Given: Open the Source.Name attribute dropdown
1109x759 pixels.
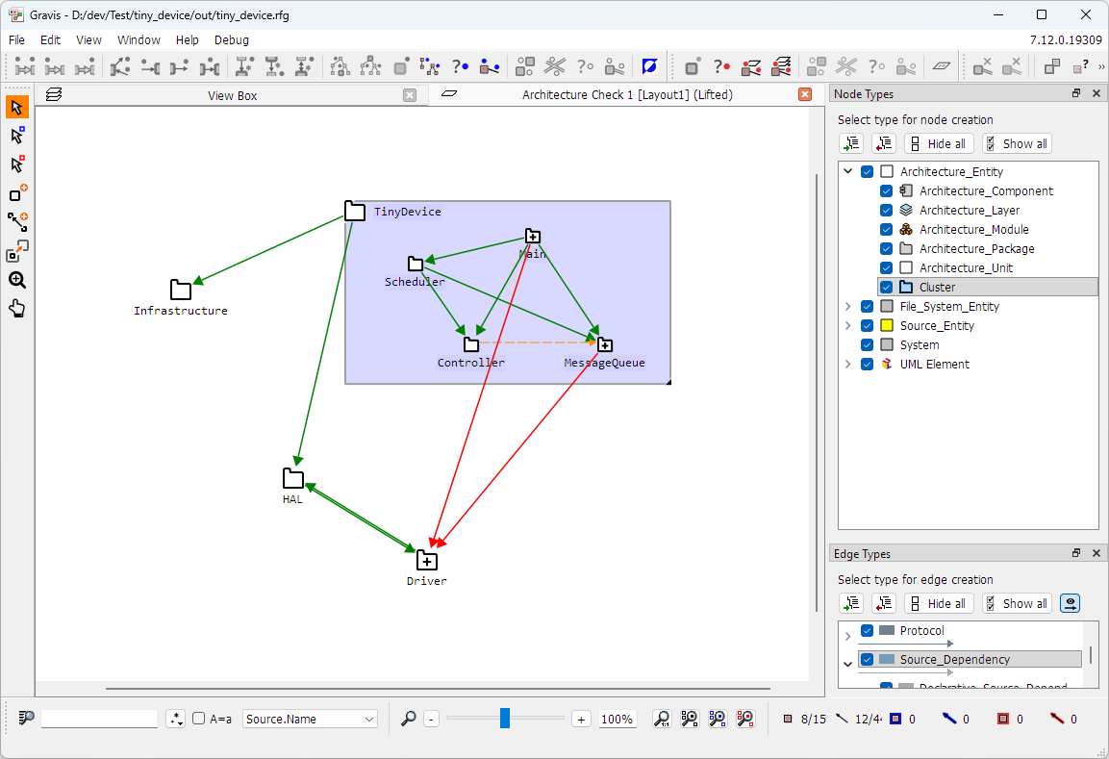Looking at the screenshot, I should (x=310, y=719).
